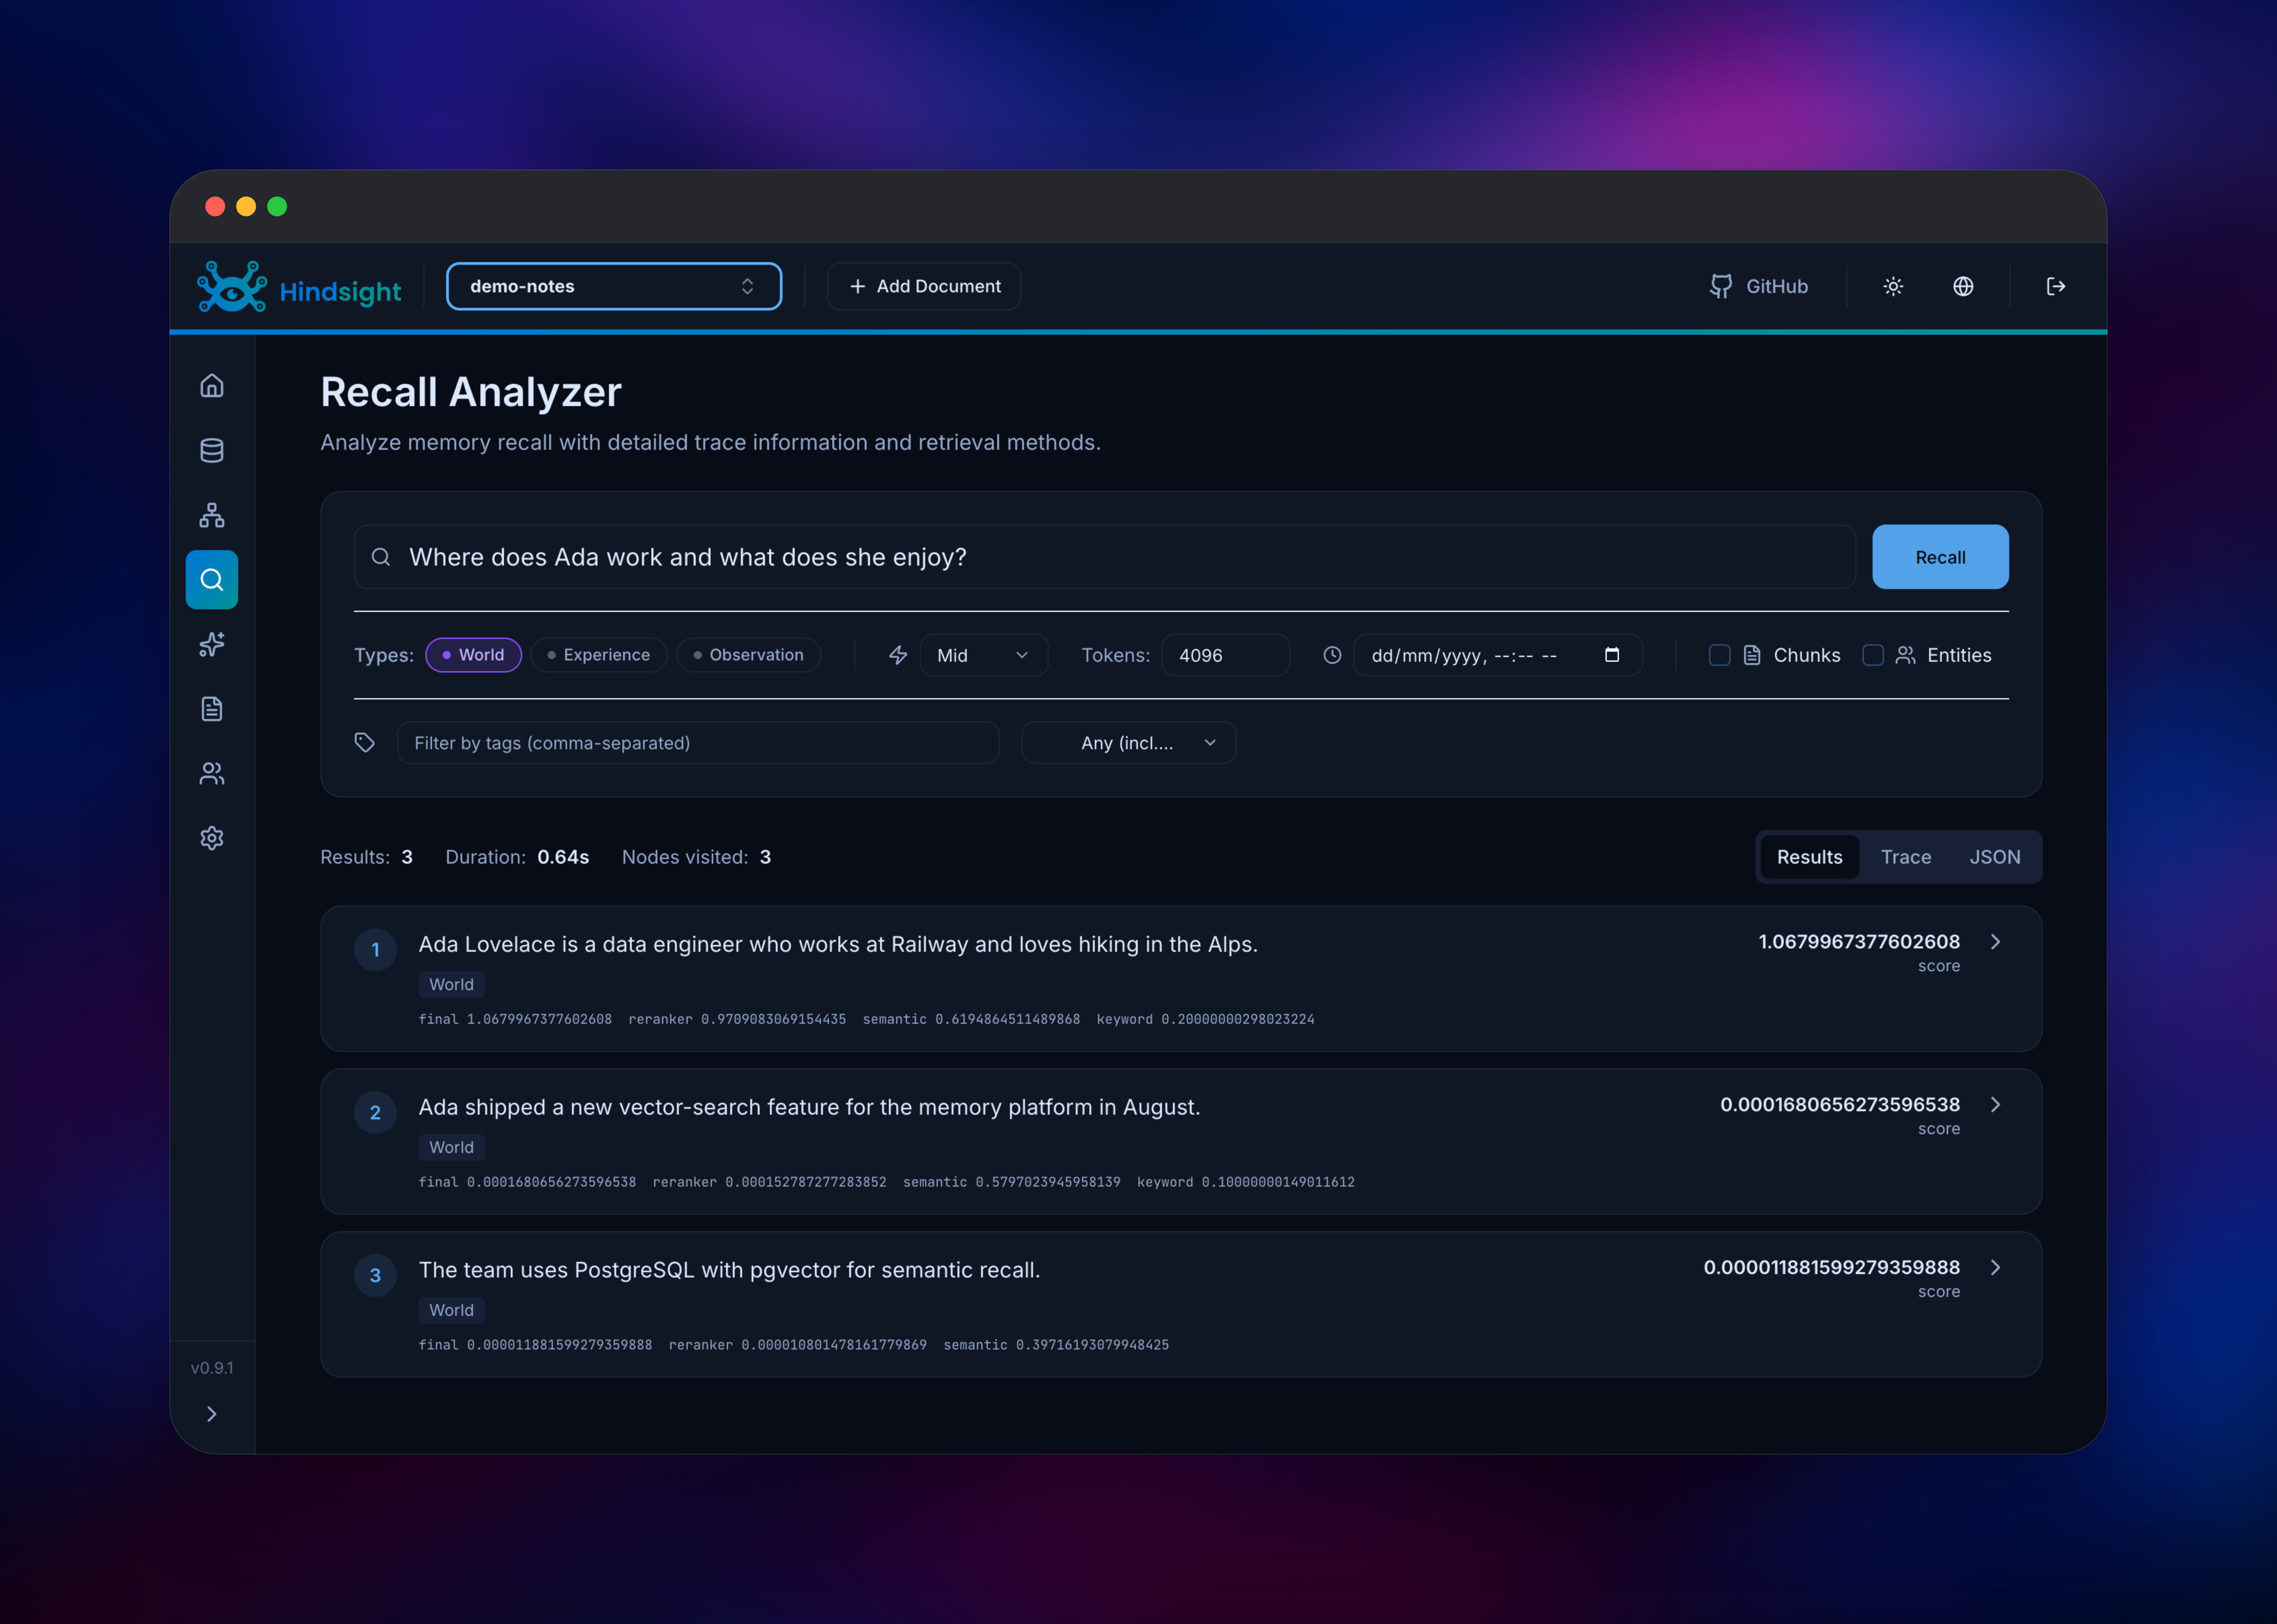Open the language globe icon

click(x=1963, y=287)
